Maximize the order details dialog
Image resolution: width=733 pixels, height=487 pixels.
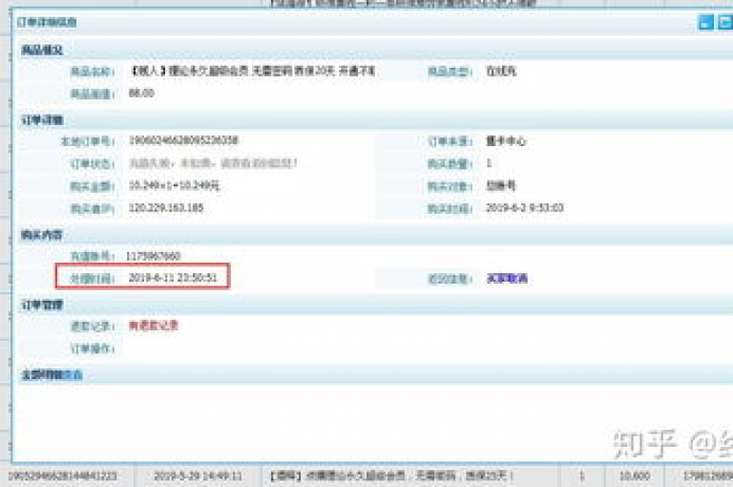click(x=725, y=22)
